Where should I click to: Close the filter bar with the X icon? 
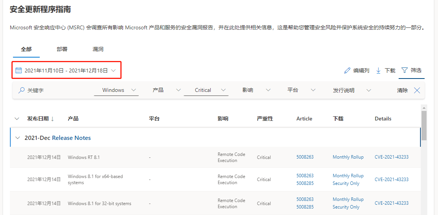pyautogui.click(x=417, y=90)
